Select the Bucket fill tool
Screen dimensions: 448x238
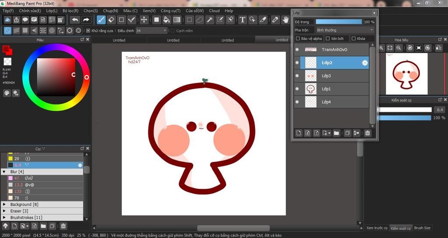pos(166,20)
